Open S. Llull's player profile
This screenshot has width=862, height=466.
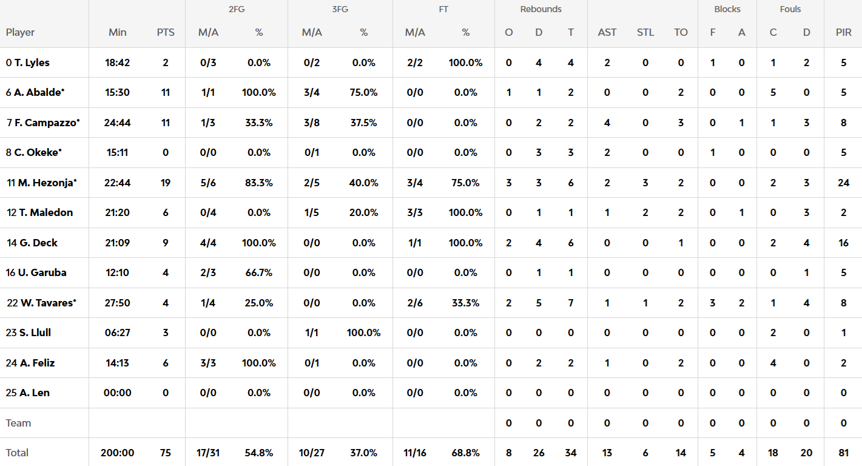pos(35,333)
